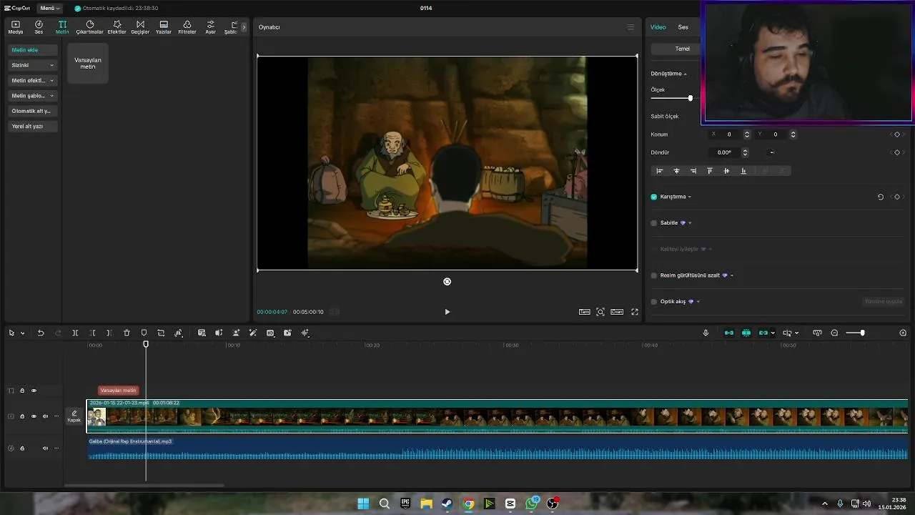Open the selection tool dropdown in timeline
The width and height of the screenshot is (915, 515).
(x=22, y=333)
